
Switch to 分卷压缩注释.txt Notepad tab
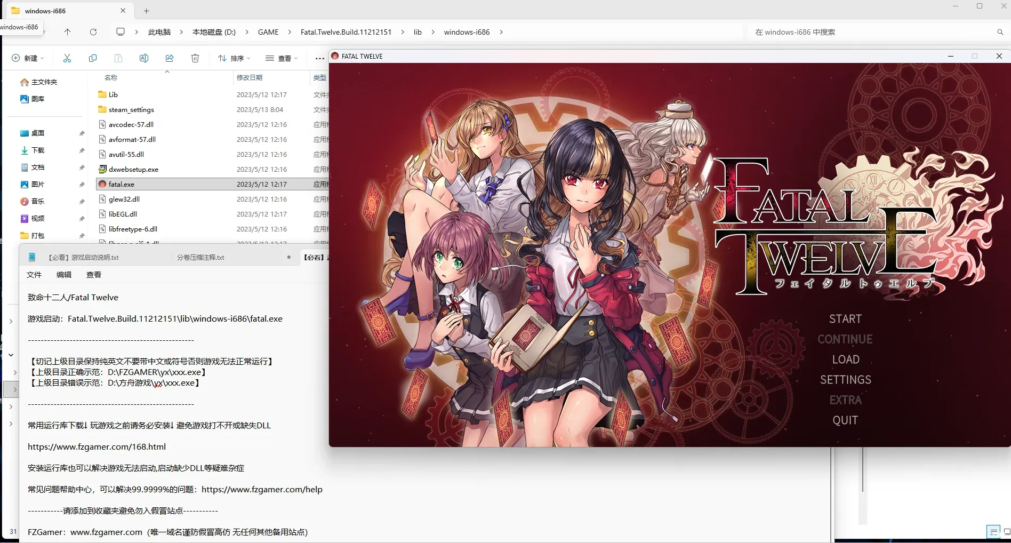coord(200,258)
